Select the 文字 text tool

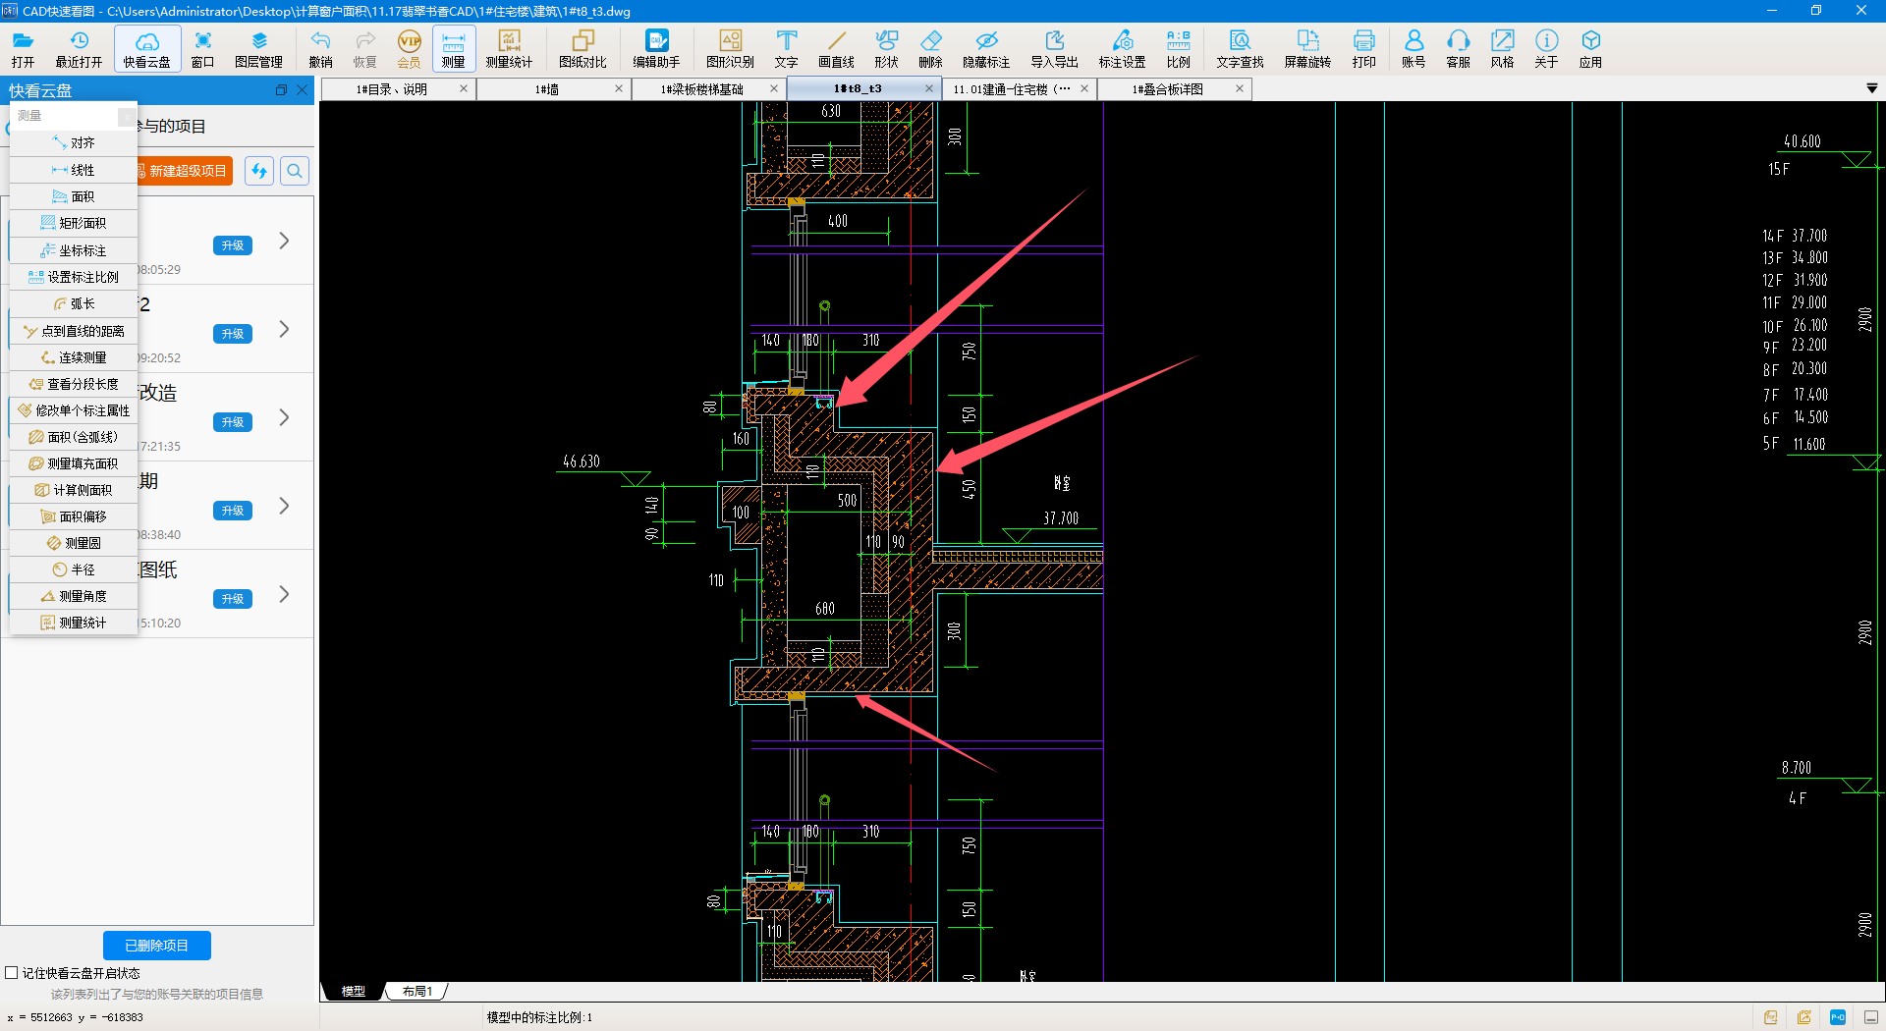[x=786, y=48]
